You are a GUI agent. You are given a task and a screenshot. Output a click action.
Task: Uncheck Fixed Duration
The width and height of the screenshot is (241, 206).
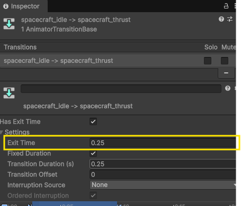[93, 153]
